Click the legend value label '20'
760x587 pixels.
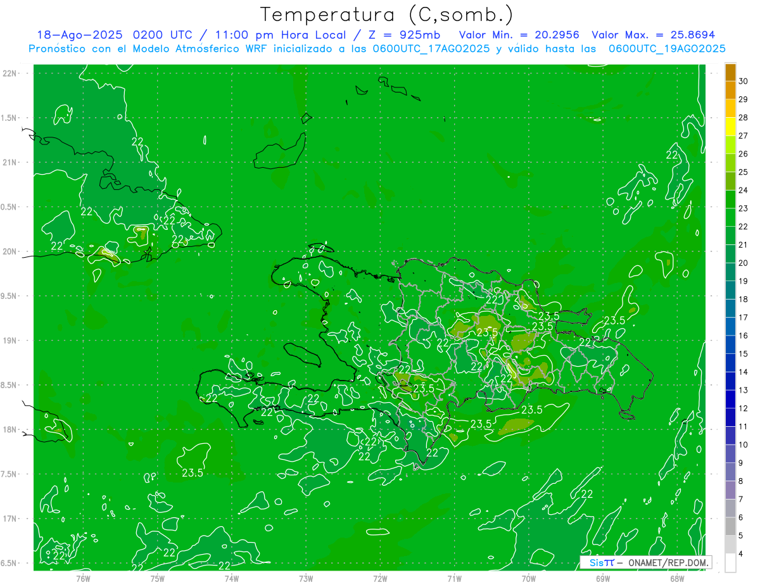click(x=743, y=263)
